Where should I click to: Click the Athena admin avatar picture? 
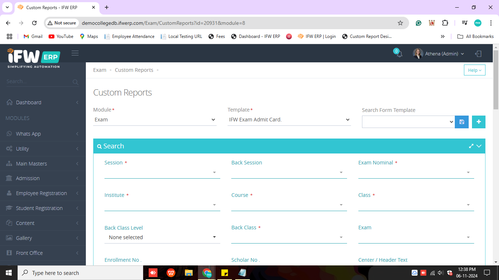(418, 54)
